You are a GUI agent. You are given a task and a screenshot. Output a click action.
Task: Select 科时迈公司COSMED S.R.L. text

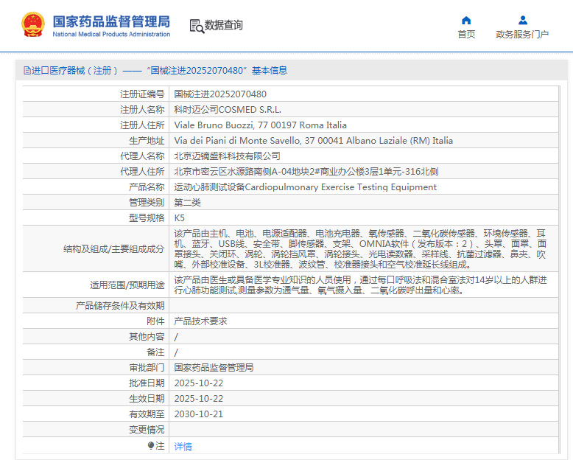[x=228, y=110]
